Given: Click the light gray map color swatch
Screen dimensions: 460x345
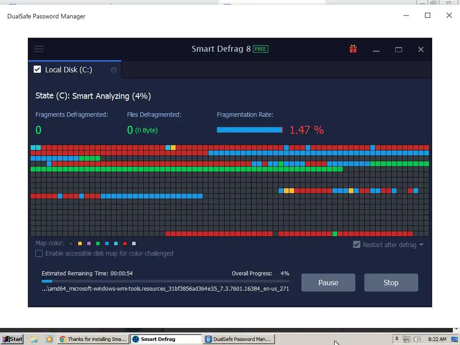Looking at the screenshot, I should pyautogui.click(x=134, y=243).
